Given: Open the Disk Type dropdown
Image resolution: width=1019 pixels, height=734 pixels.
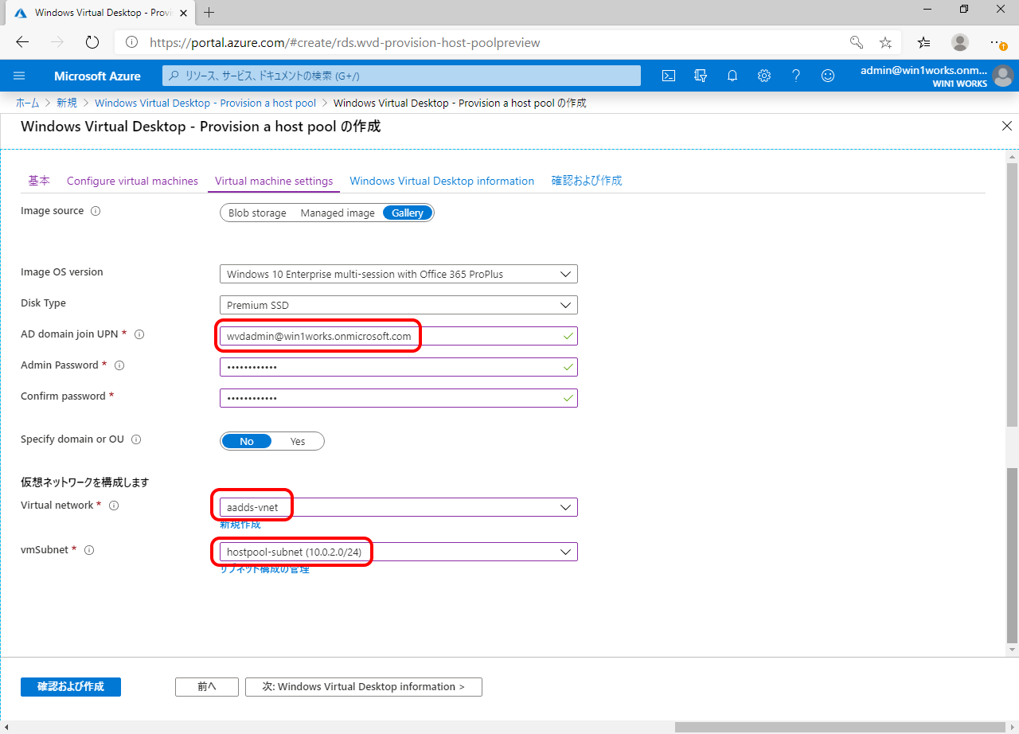Looking at the screenshot, I should click(399, 305).
